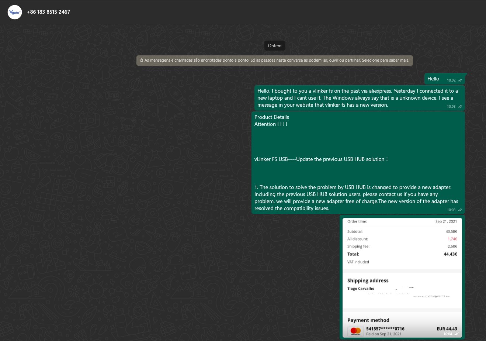Open the end-to-end encryption notice 'As mensagens e chamadas'
The width and height of the screenshot is (486, 341).
click(x=275, y=60)
